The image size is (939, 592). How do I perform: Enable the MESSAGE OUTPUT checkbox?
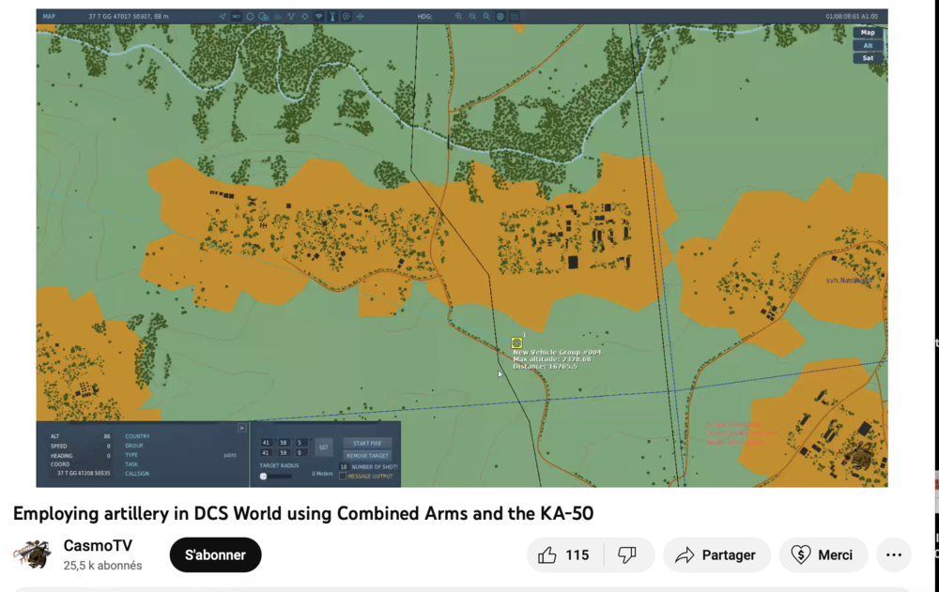[343, 477]
